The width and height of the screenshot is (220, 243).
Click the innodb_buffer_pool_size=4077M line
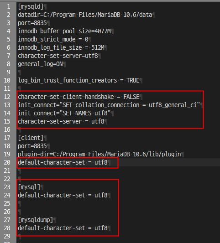[x=64, y=31]
